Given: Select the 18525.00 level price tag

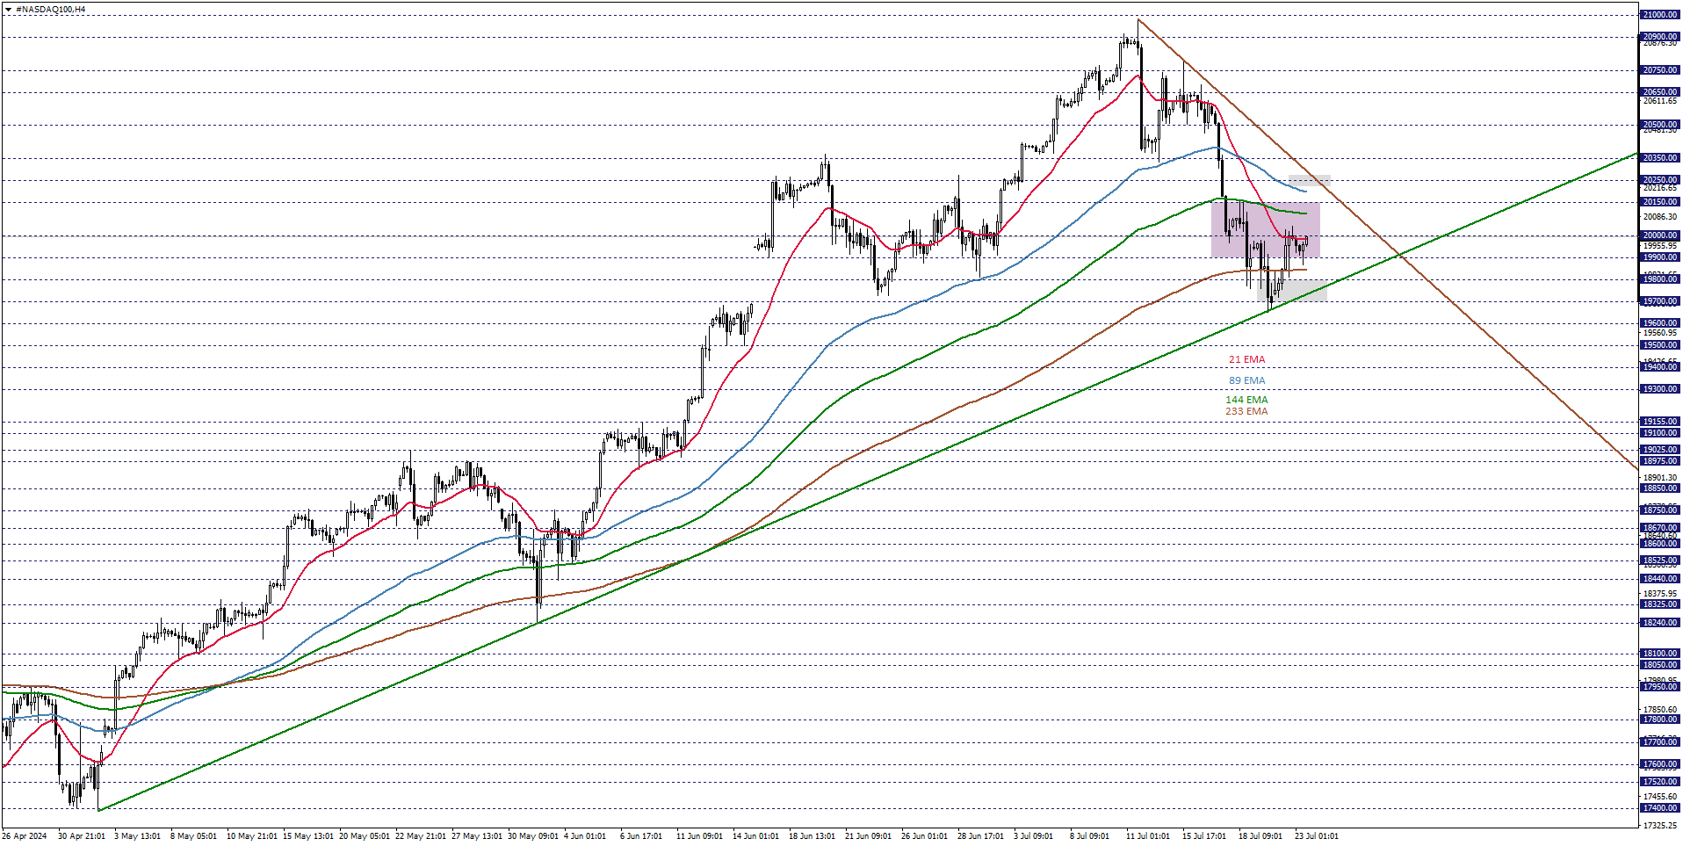Looking at the screenshot, I should [x=1659, y=560].
